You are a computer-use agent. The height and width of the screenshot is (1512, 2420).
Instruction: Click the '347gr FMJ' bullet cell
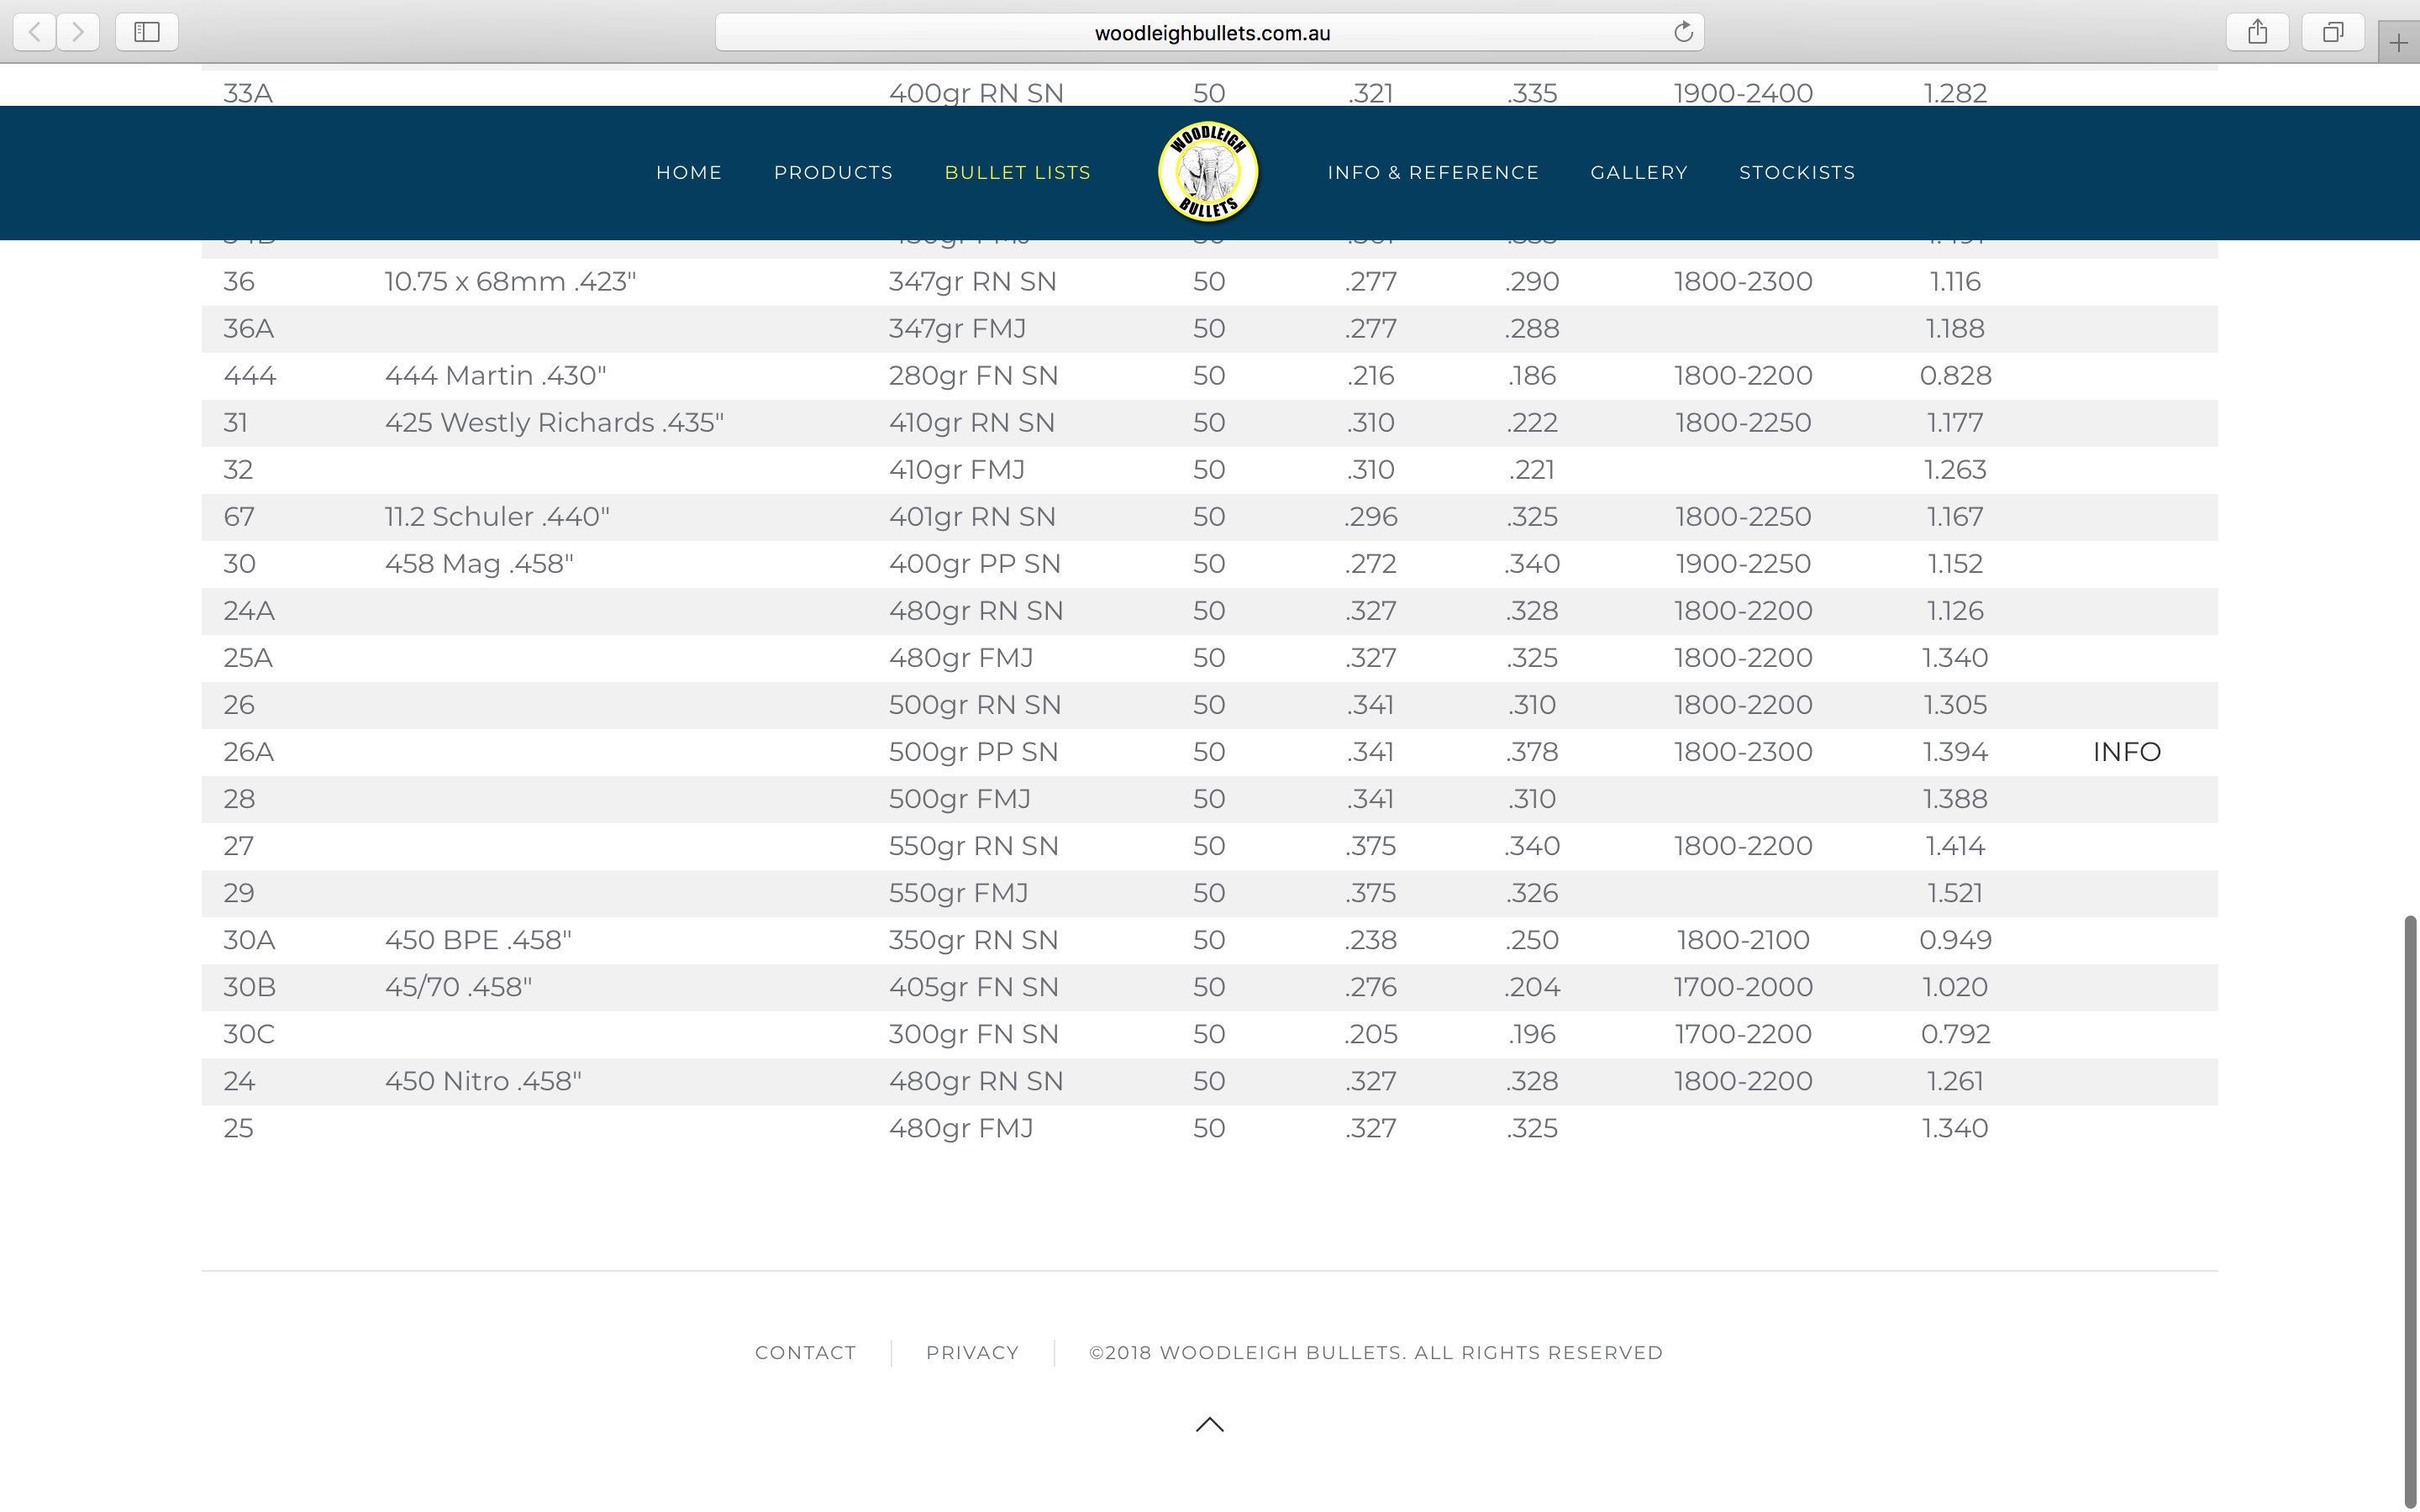[x=957, y=328]
